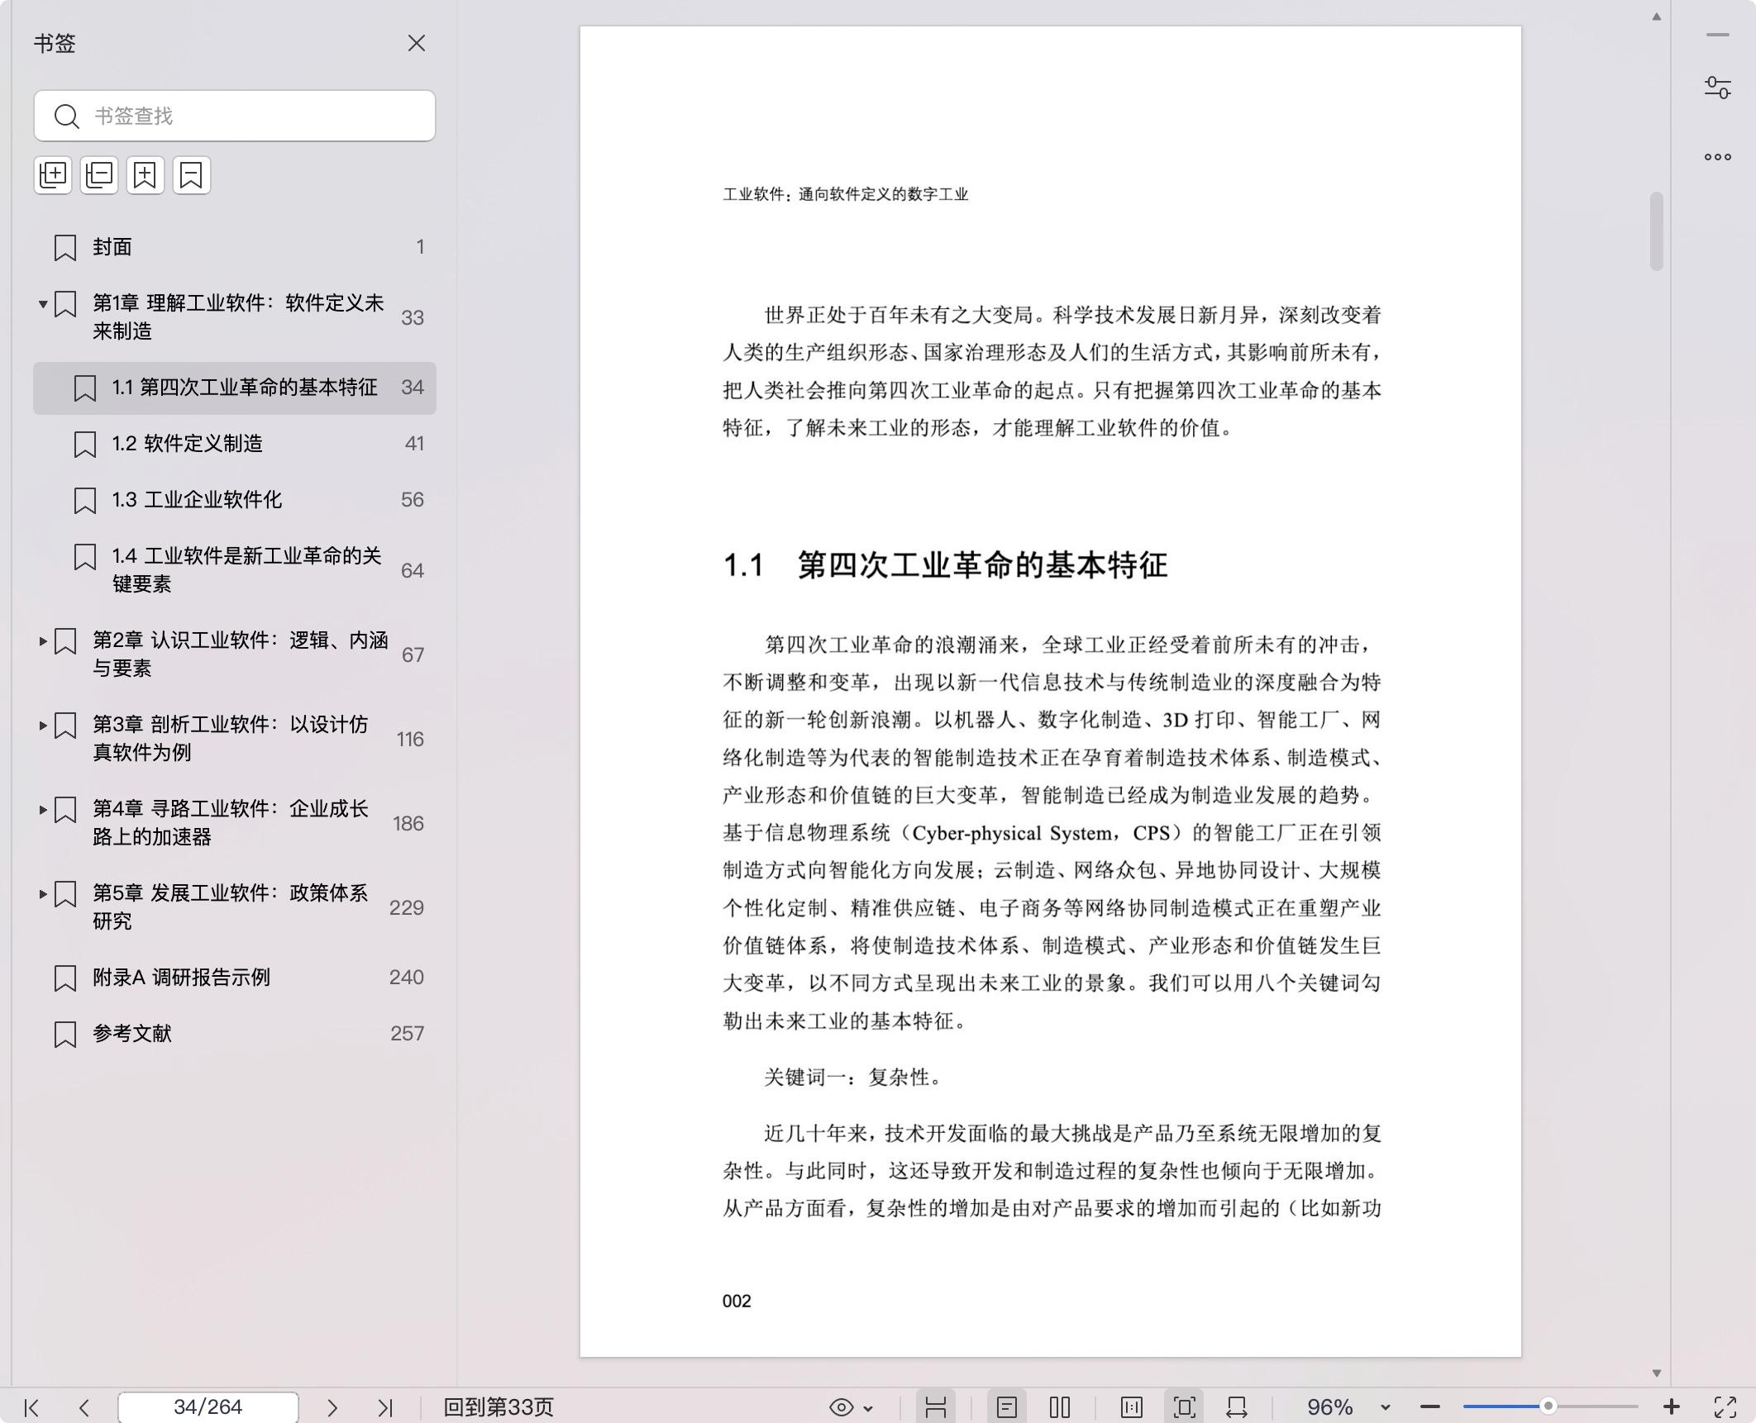Click the bookmark icon beside 1.2 软件定义制造
1756x1423 pixels.
click(85, 445)
